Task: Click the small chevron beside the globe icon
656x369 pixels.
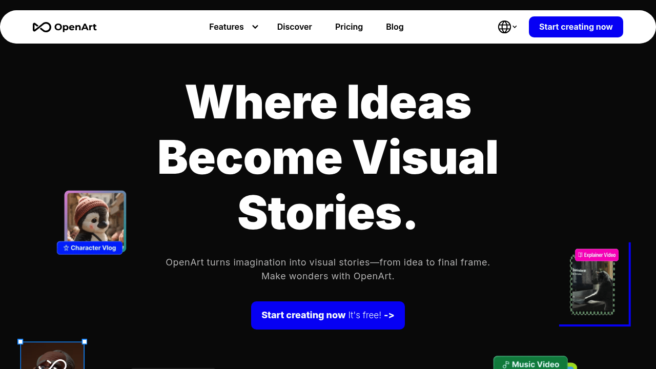Action: click(515, 27)
